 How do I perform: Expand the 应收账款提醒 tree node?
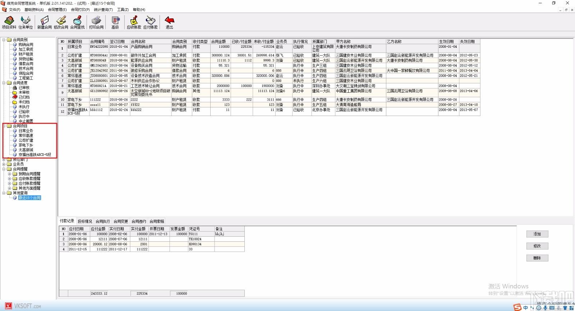tap(10, 178)
